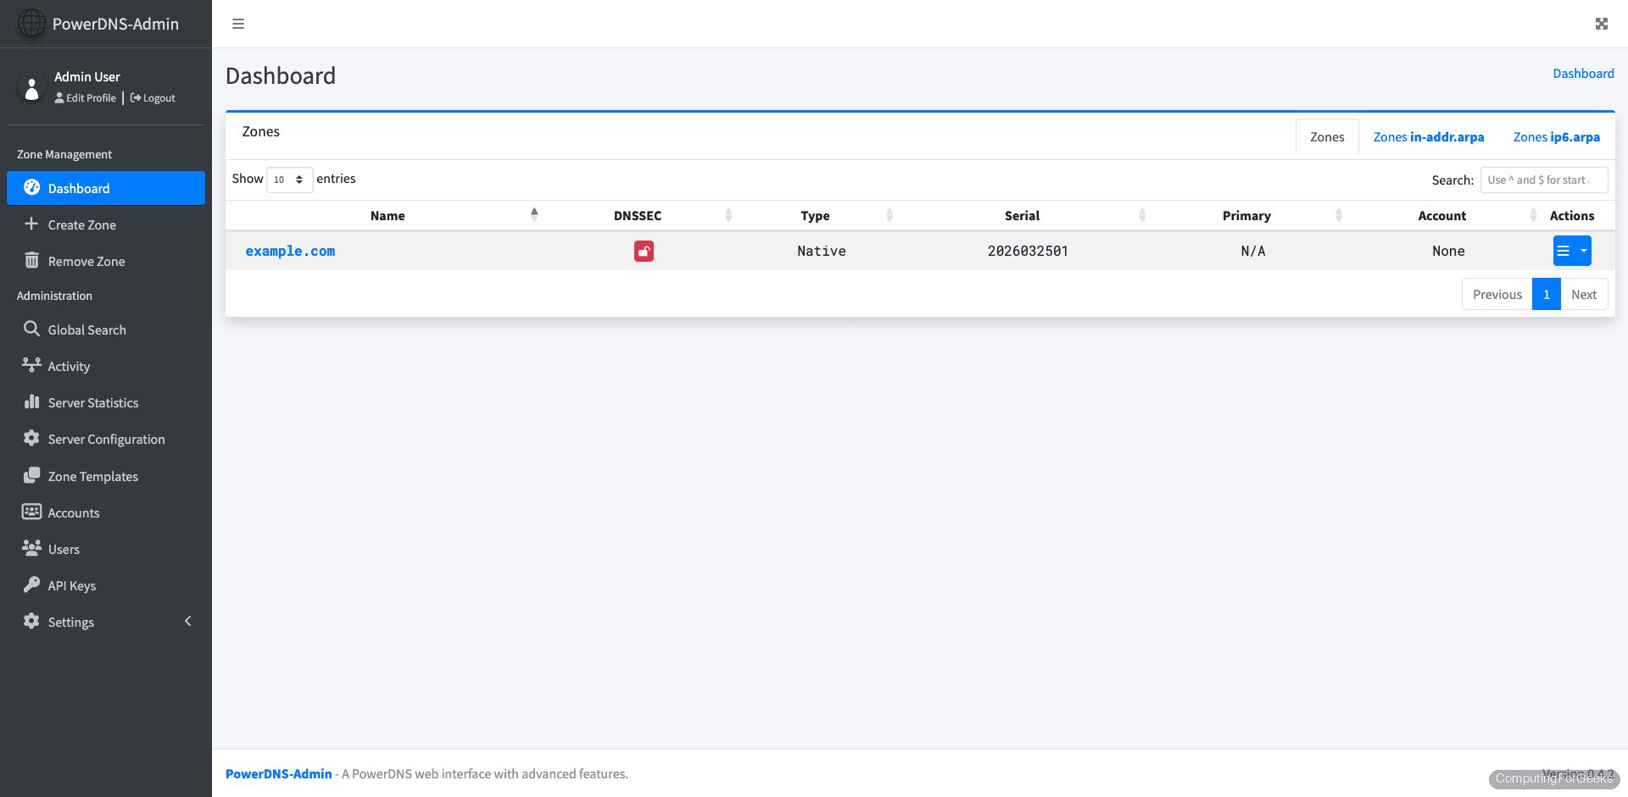Switch to the Zones in-addr.arpa tab
1628x797 pixels.
pos(1429,136)
